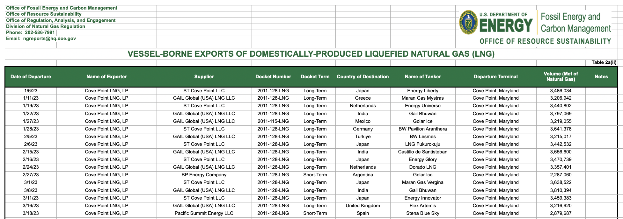Screen dimensions: 623x219
Task: Select supplier 'BP Energy Company'
Action: point(204,175)
